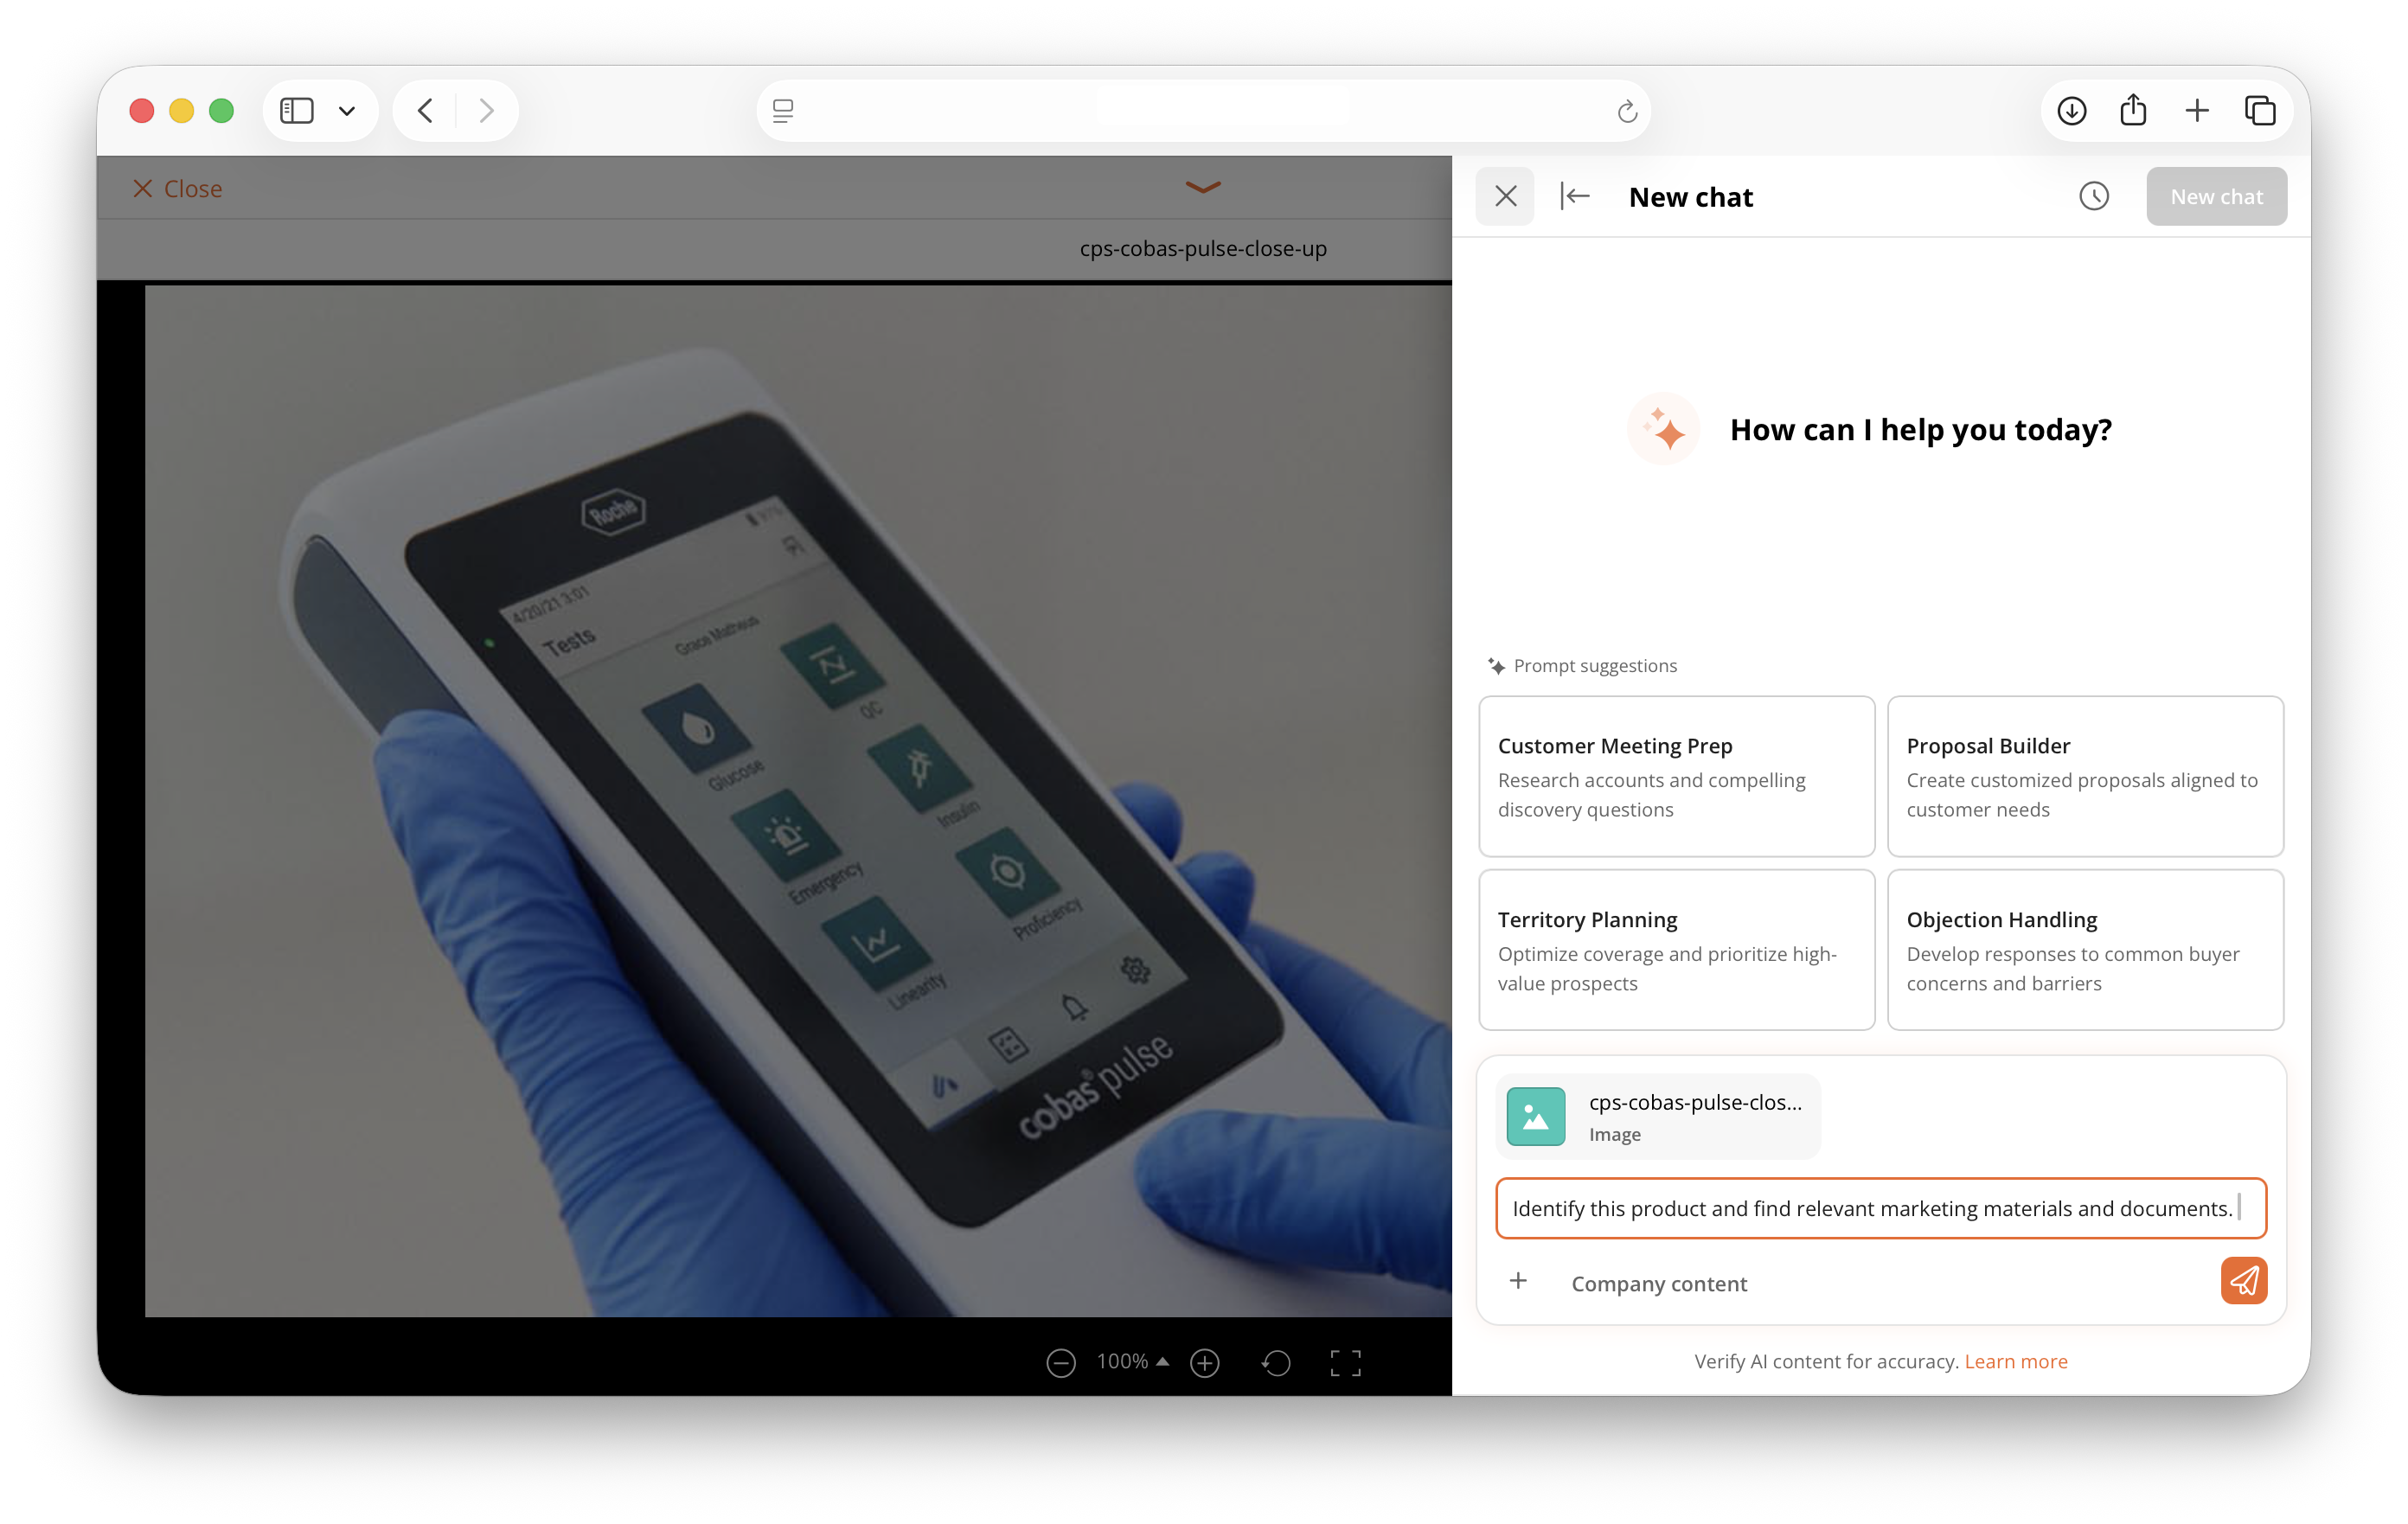Toggle the browser sidebar icon
This screenshot has height=1524, width=2408.
297,110
